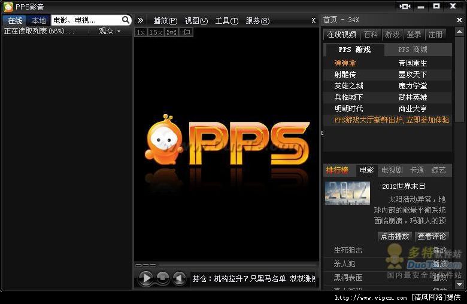
Task: Open the 弹弹堂 game link
Action: pos(345,63)
